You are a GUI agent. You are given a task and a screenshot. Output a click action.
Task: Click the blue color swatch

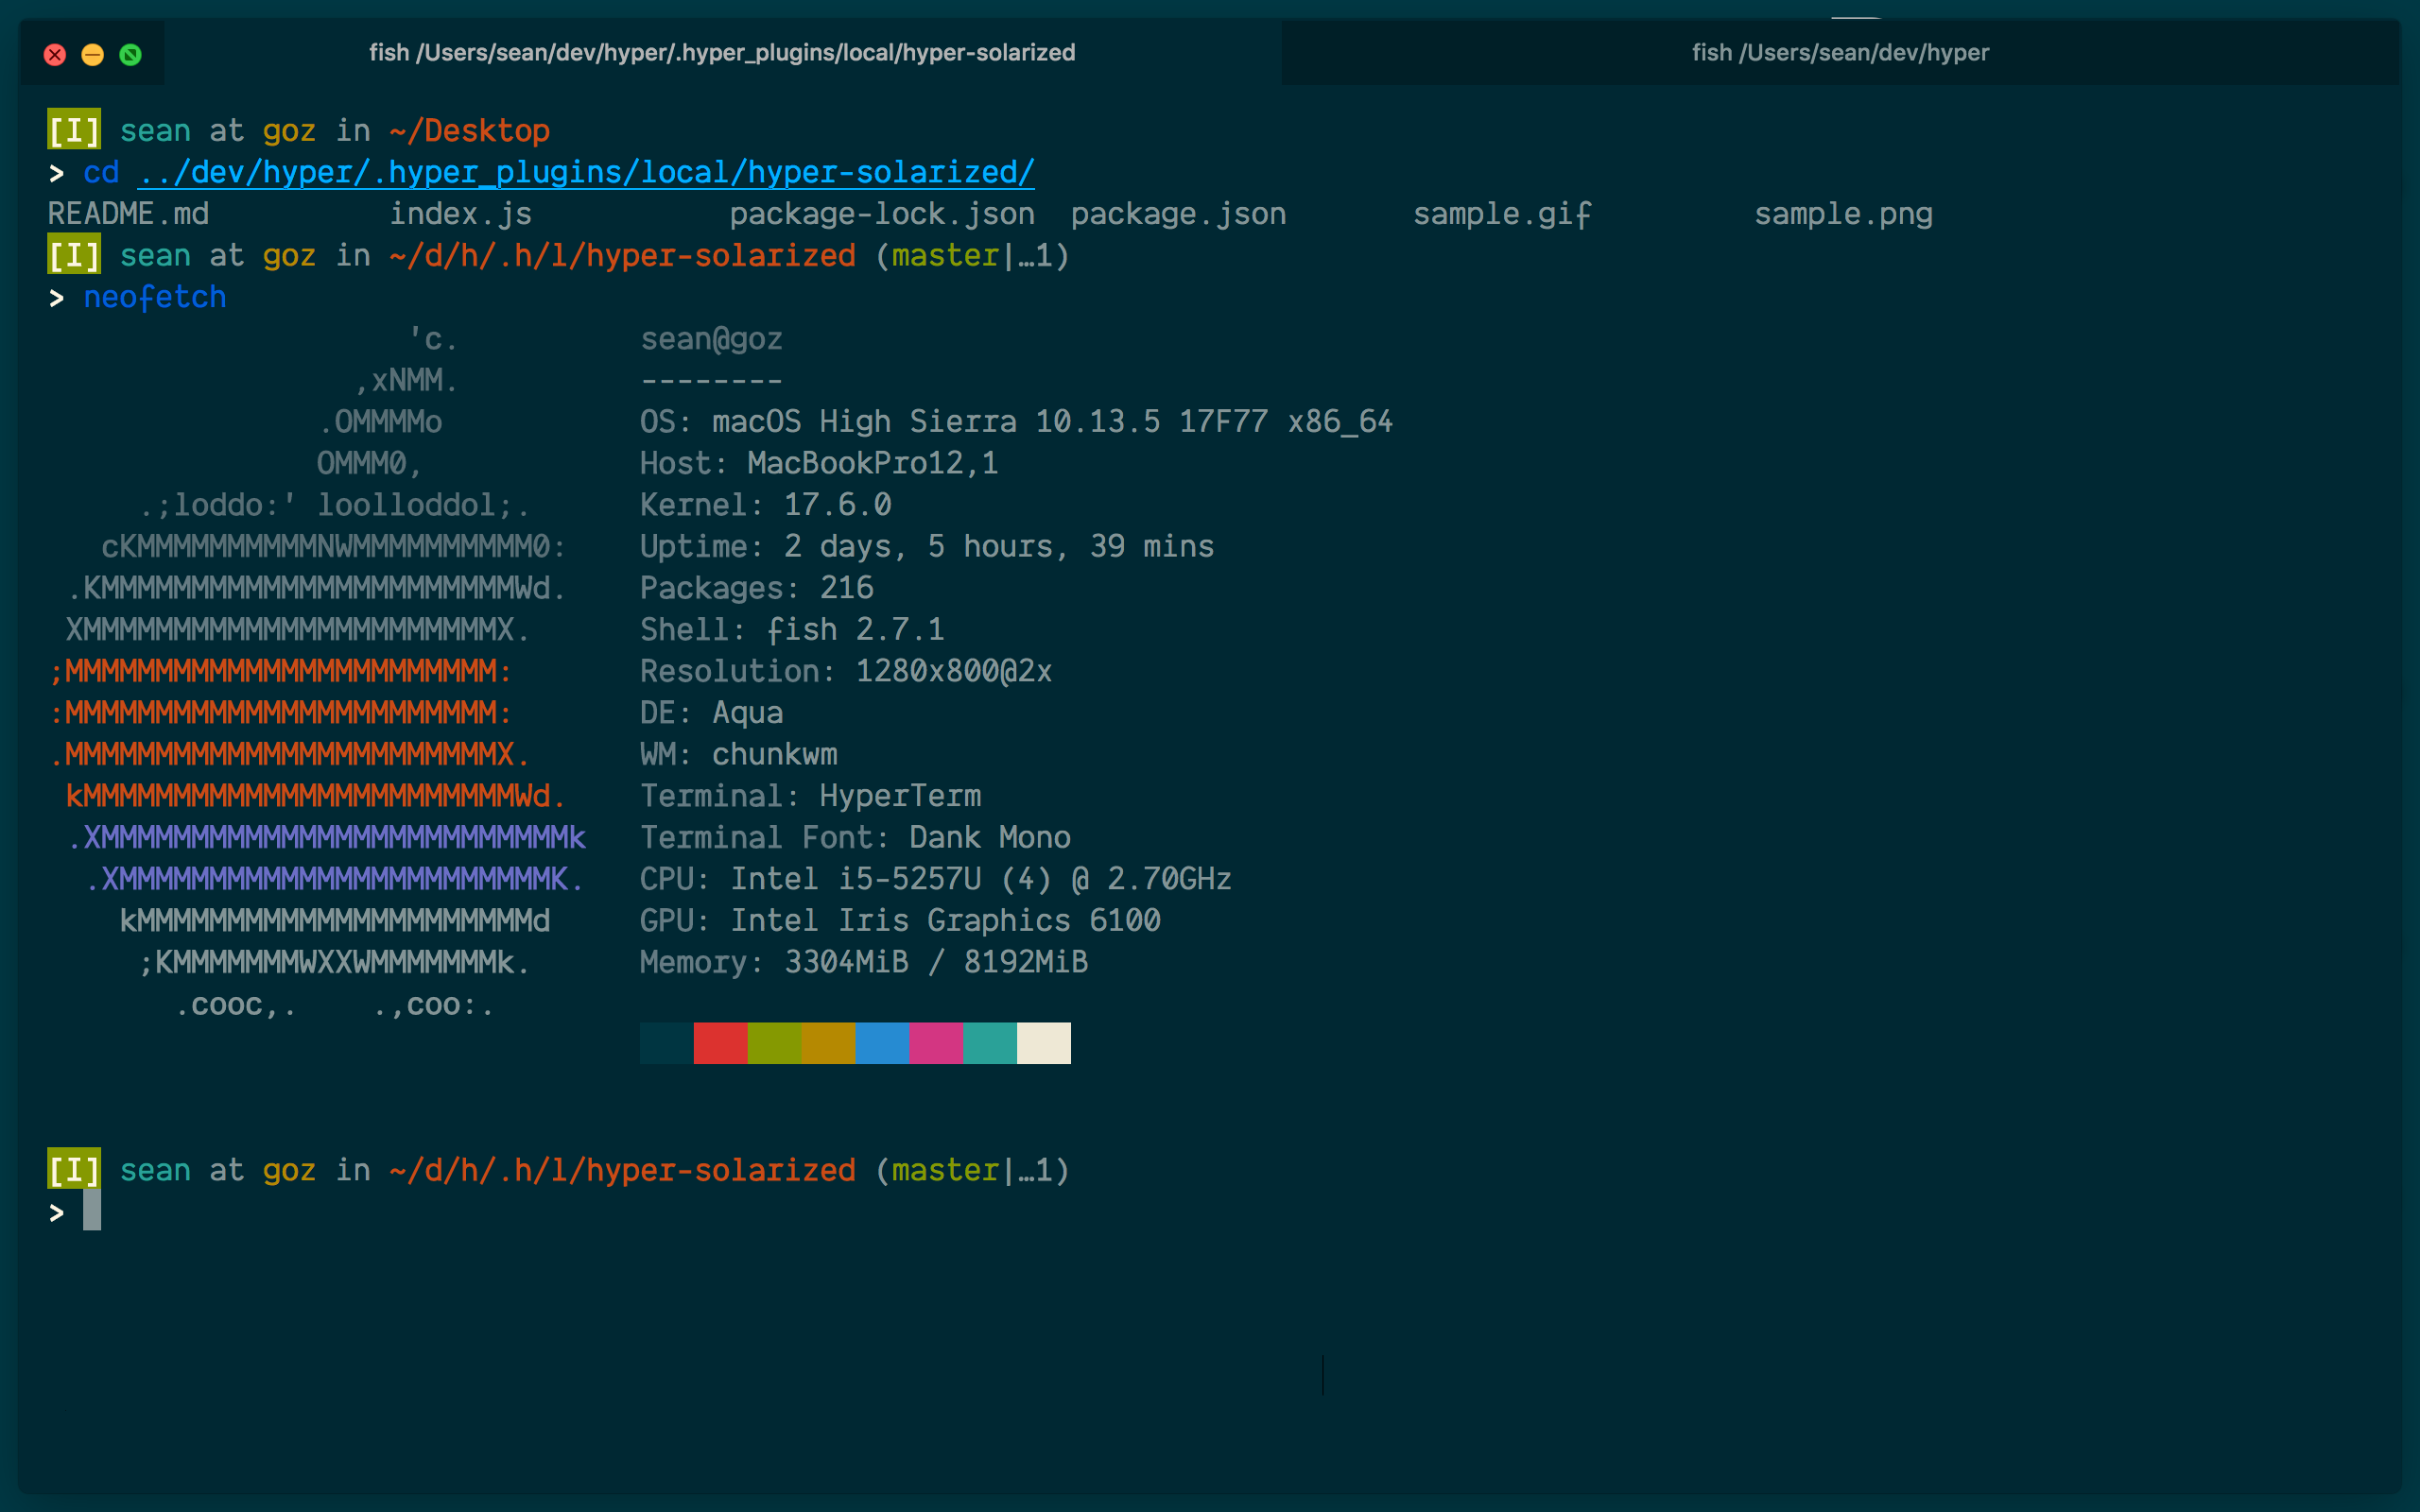tap(882, 1043)
